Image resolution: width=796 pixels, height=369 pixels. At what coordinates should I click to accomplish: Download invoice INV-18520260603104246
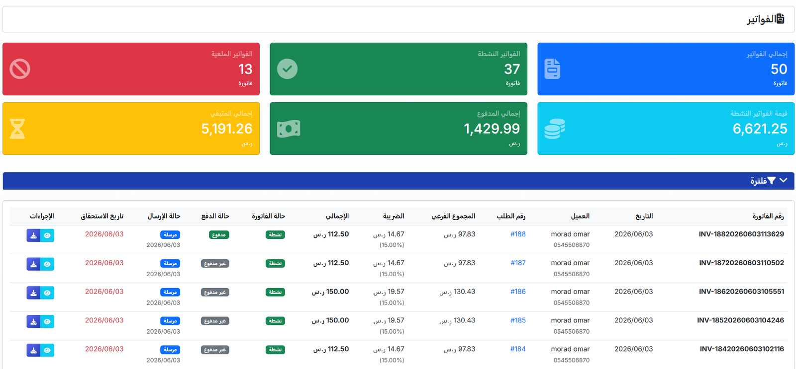tap(33, 322)
